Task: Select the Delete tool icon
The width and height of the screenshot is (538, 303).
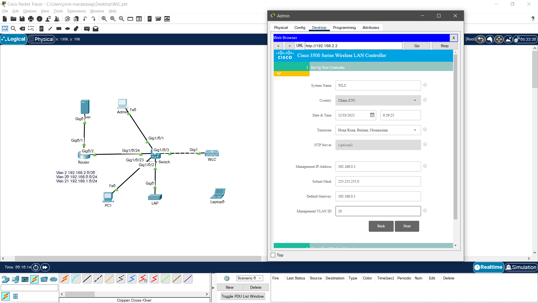Action: 22,29
